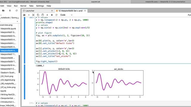Open the View menu
Viewport: 191px width, 107px height.
pos(9,6)
